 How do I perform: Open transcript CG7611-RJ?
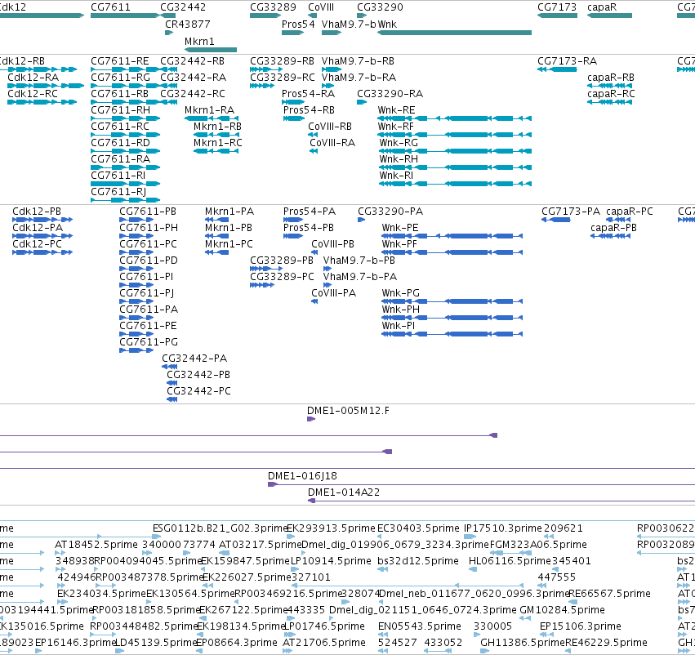point(118,192)
